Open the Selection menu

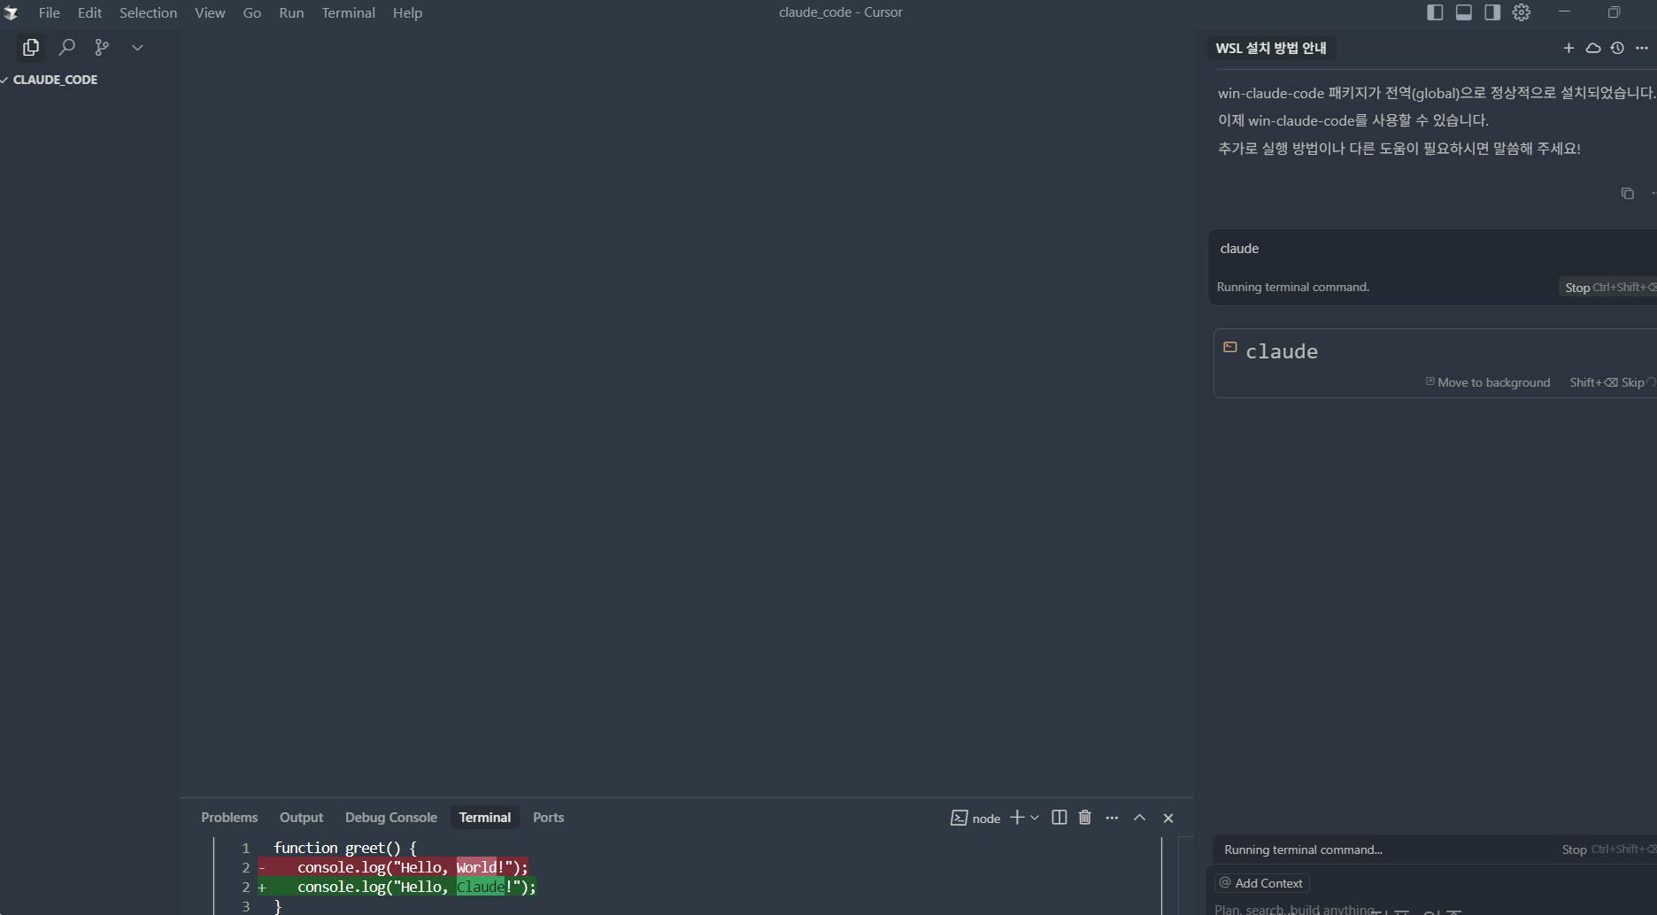point(148,12)
